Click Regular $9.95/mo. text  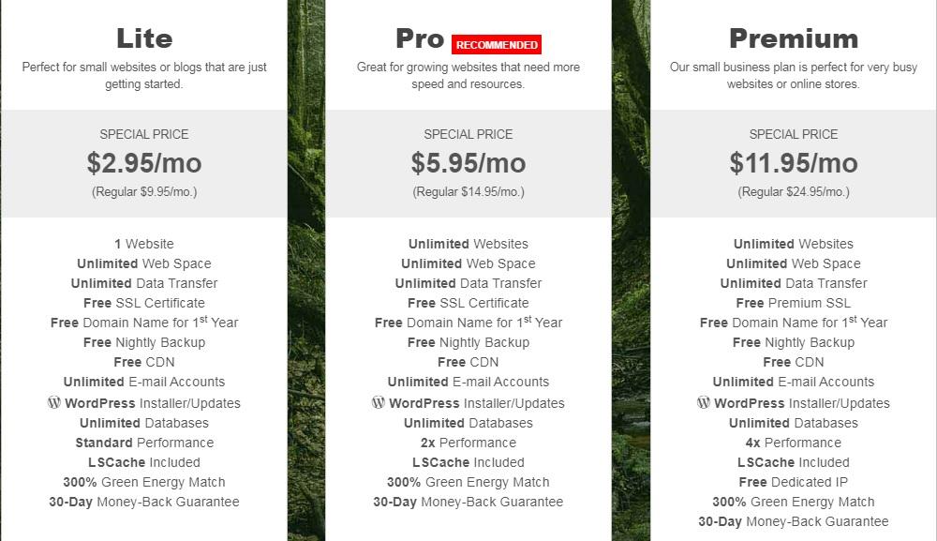point(144,192)
